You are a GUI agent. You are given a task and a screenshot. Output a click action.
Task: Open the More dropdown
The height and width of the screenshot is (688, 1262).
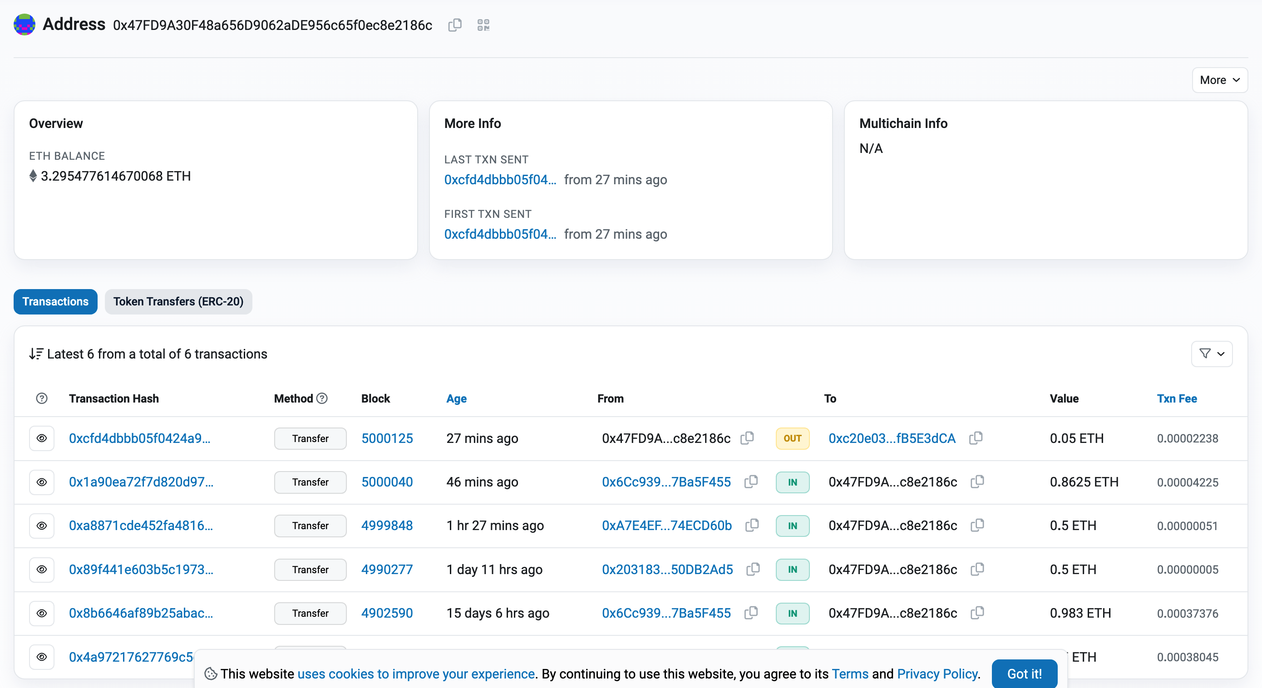tap(1219, 80)
